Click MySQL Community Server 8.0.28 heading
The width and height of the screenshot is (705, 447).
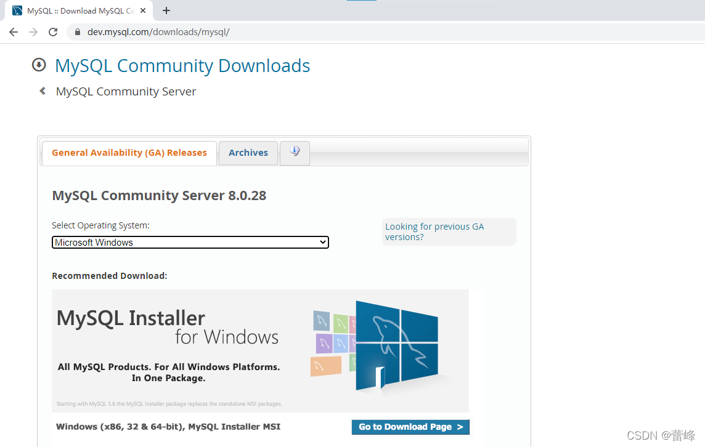tap(159, 195)
